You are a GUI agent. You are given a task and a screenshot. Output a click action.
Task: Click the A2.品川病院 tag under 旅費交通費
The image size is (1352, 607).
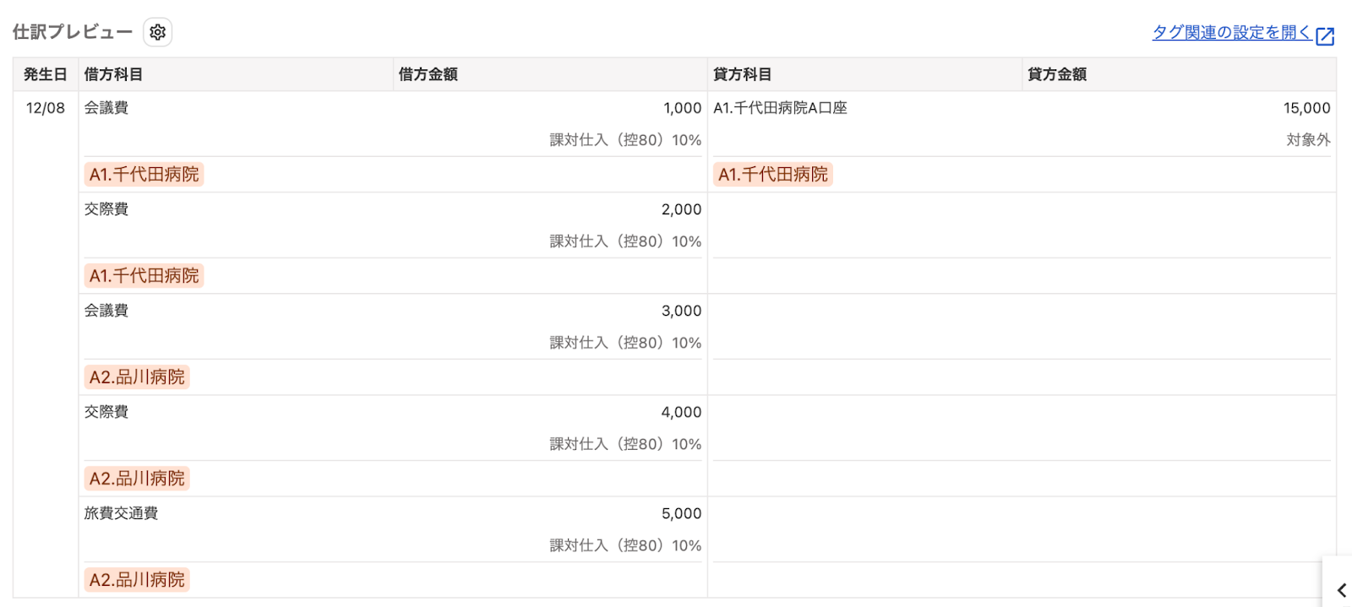tap(137, 580)
